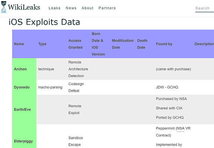Click the iOS Exploits Data heading
214x148 pixels.
point(44,22)
